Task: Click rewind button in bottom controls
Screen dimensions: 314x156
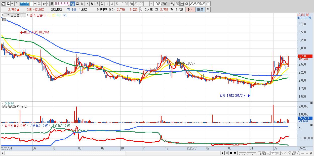Action: click(x=226, y=153)
